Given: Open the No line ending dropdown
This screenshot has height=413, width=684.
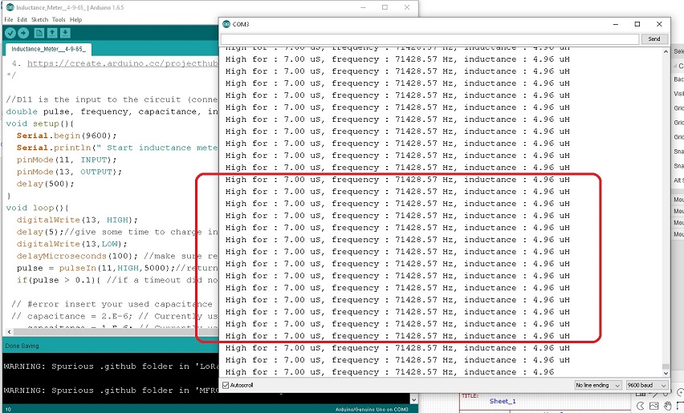Looking at the screenshot, I should tap(598, 385).
